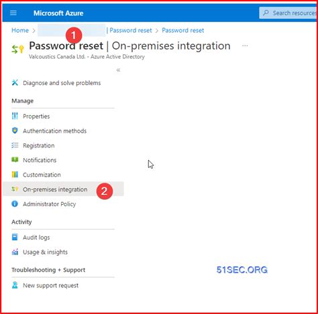Open the Azure hamburger portal menu
Viewport: 318px width, 314px height.
coord(13,13)
